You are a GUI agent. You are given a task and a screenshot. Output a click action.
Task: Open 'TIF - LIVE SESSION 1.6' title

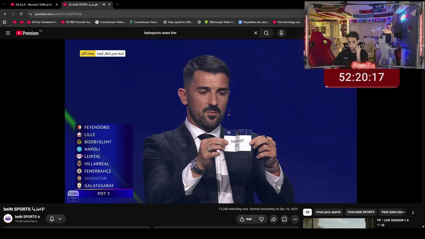click(x=392, y=220)
